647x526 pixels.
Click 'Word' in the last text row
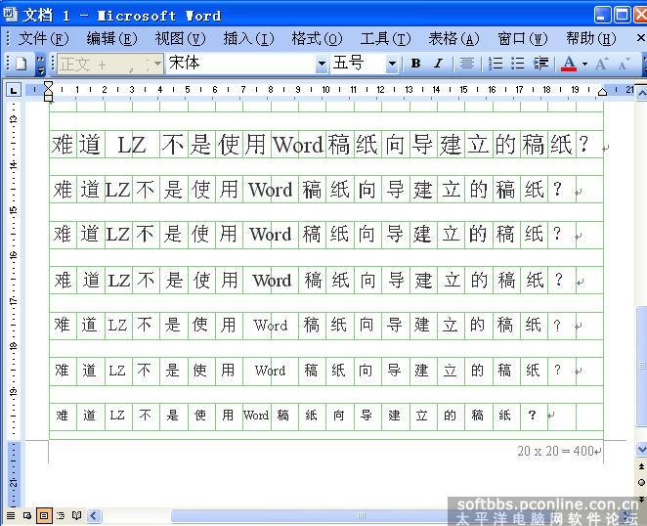point(256,415)
